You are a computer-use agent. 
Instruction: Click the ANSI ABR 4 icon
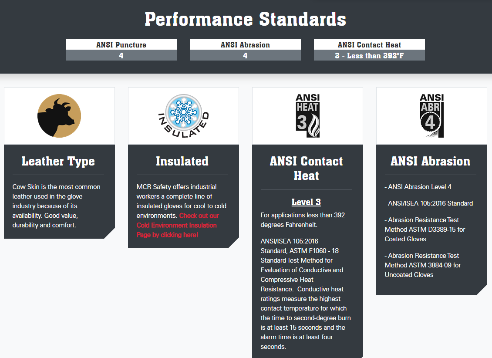click(431, 116)
